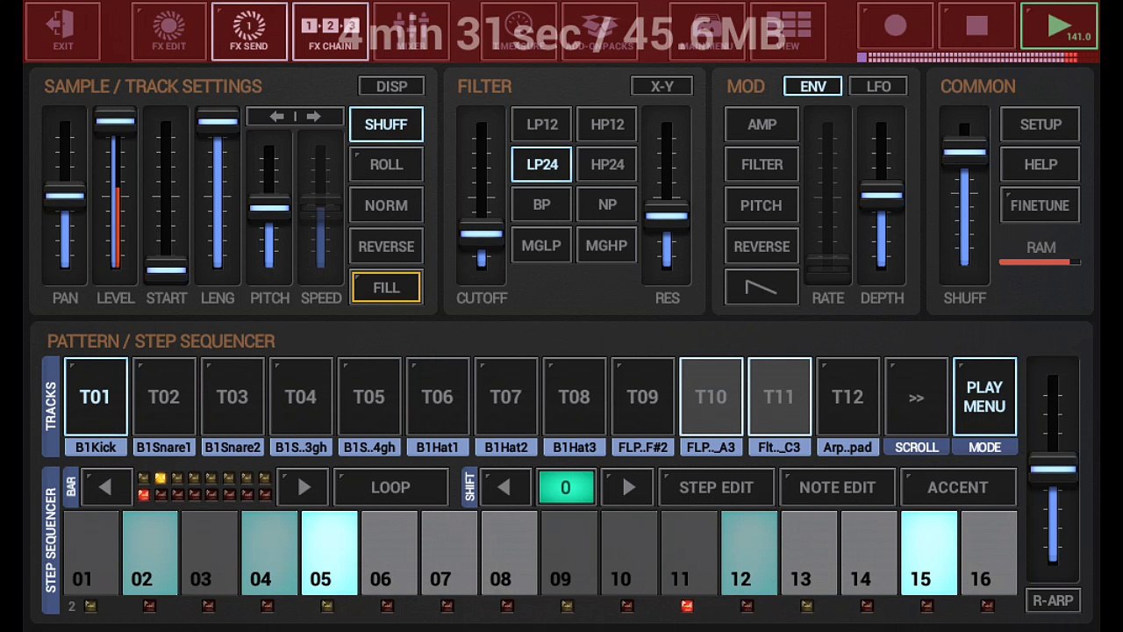1123x632 pixels.
Task: Open the filter X-Y pad
Action: (662, 87)
